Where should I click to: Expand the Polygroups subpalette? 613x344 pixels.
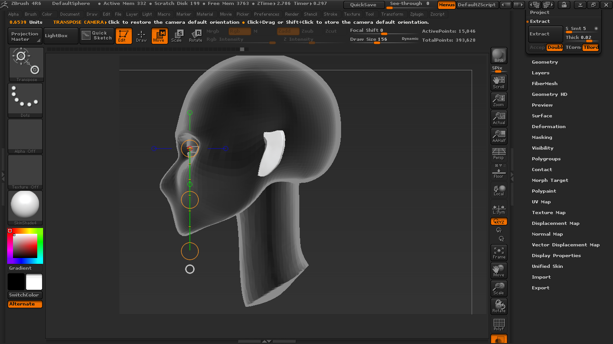click(546, 159)
